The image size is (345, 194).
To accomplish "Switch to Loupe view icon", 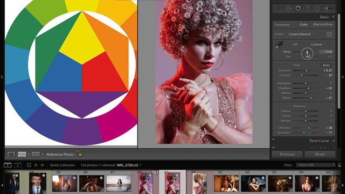I will [x=11, y=154].
